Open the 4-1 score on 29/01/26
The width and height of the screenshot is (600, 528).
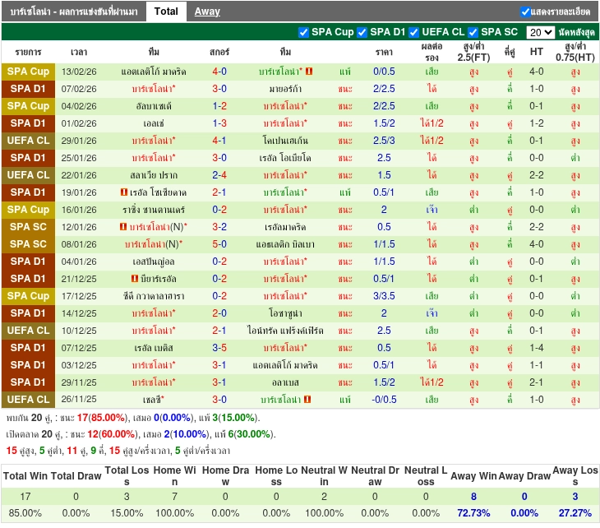pyautogui.click(x=219, y=141)
